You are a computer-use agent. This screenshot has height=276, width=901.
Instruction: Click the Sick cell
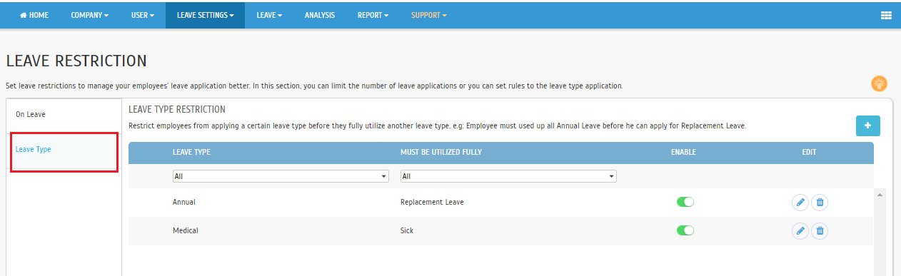(x=407, y=230)
